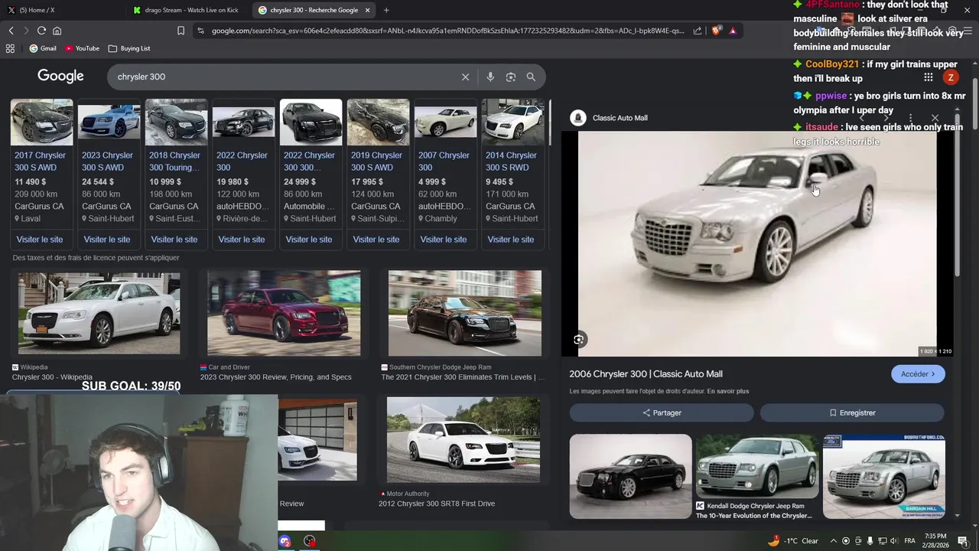Image resolution: width=979 pixels, height=551 pixels.
Task: Open YouTube bookmark
Action: click(82, 48)
